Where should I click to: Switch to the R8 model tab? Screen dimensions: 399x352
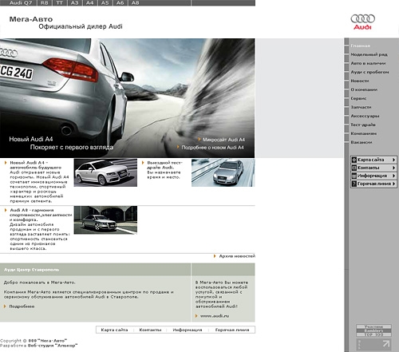44,3
